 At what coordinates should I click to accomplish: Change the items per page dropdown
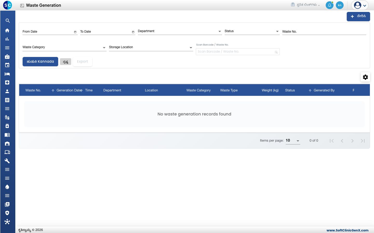293,141
